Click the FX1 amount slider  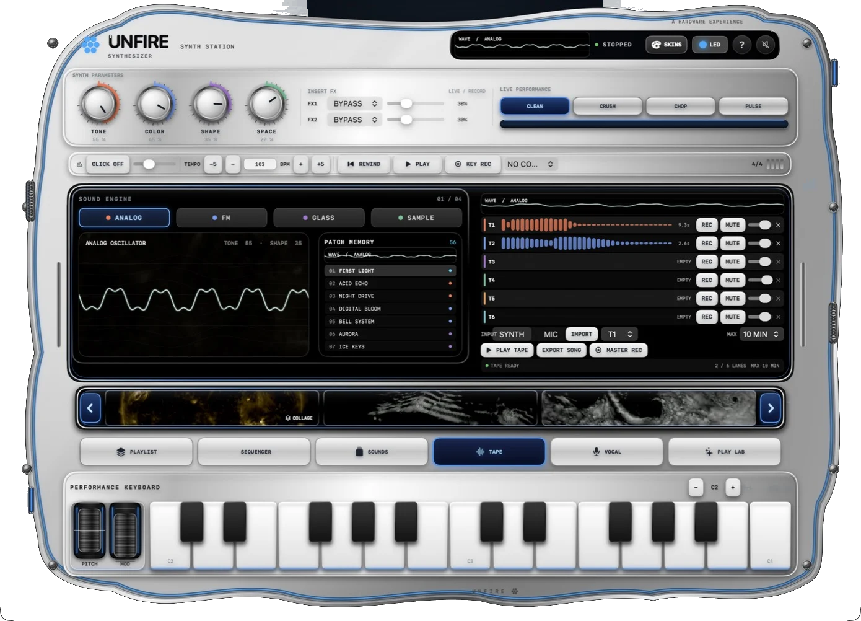[415, 103]
